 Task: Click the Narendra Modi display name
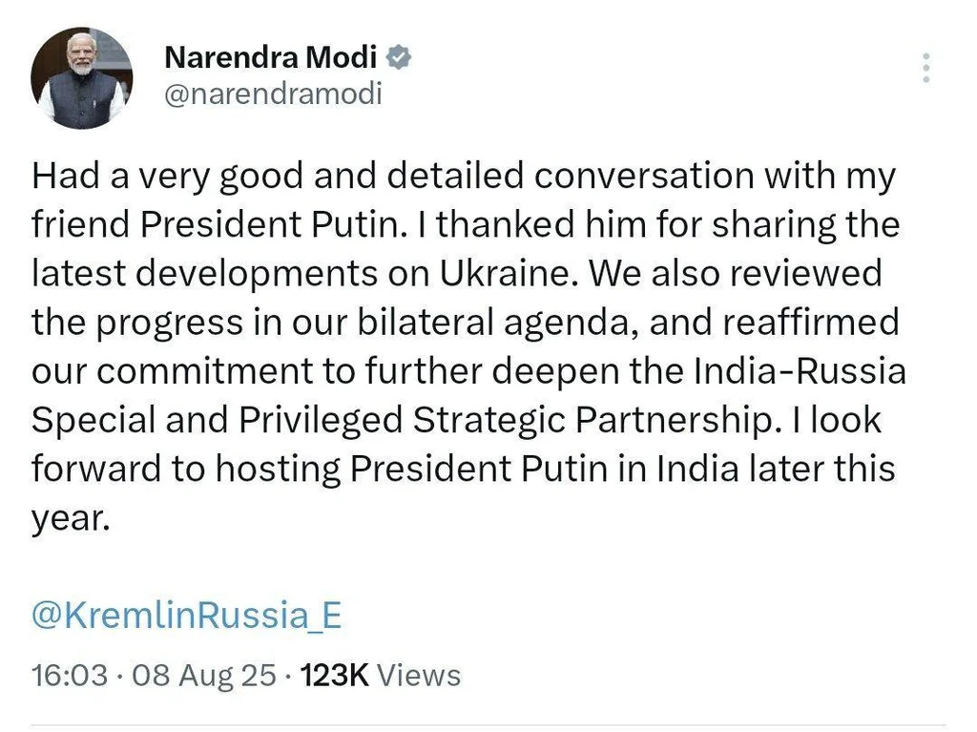[270, 57]
